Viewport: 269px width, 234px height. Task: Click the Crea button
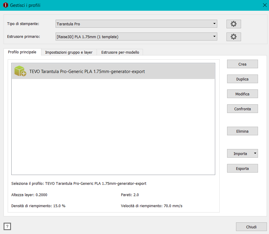(242, 64)
